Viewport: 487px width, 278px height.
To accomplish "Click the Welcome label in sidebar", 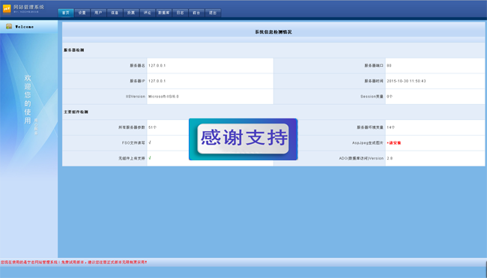I will tap(24, 27).
